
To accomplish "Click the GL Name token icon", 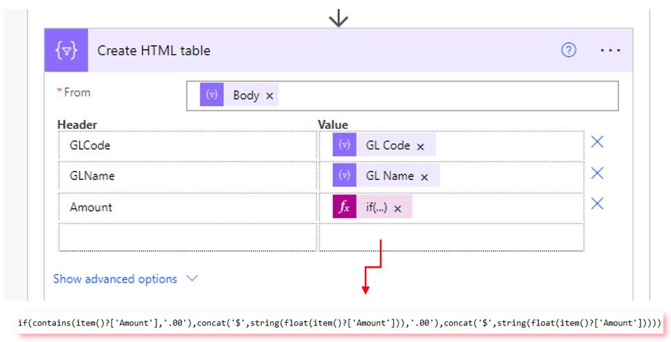I will click(x=345, y=176).
